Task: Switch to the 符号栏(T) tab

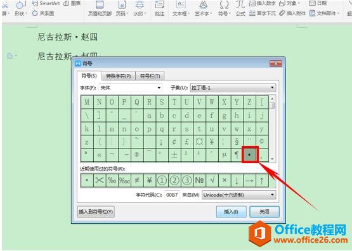Action: click(x=150, y=76)
